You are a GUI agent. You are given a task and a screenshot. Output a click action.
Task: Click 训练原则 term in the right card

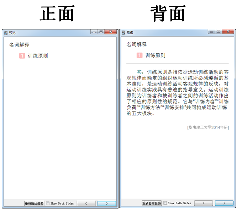(155, 55)
